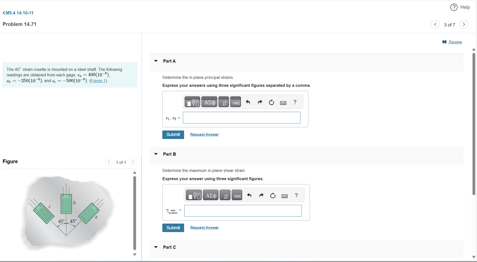477x262 pixels.
Task: Reset Part B answer field
Action: coord(273,195)
